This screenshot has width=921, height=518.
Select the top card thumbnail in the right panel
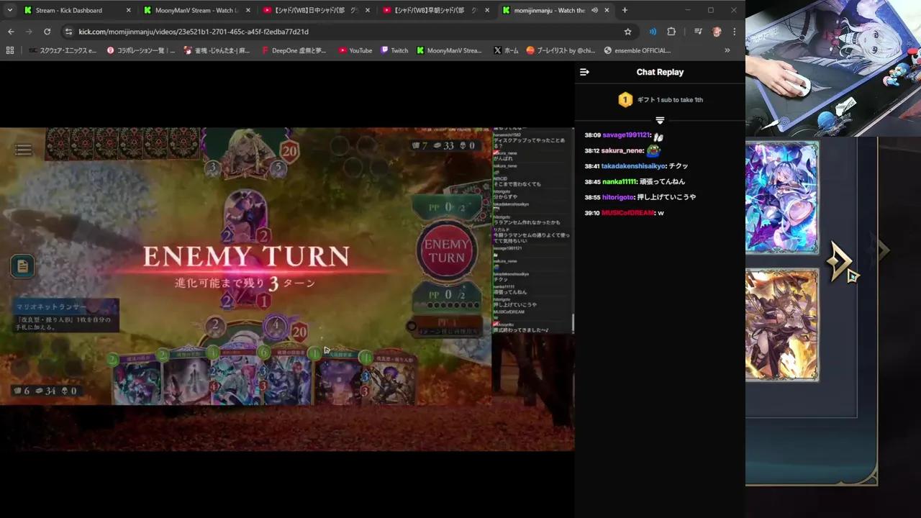[782, 198]
